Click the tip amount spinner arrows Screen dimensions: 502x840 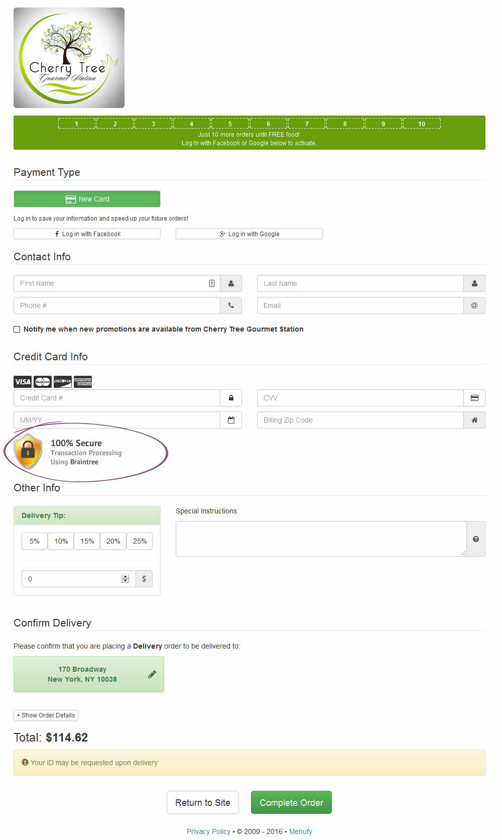pos(125,579)
